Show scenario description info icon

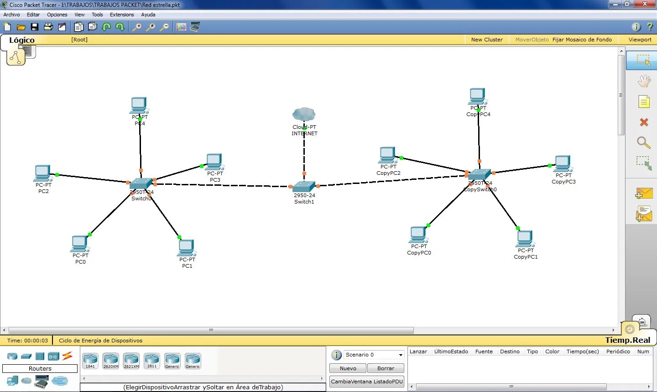[x=336, y=355]
